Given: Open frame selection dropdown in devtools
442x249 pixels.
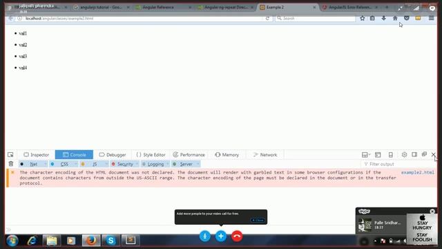Looking at the screenshot, I should point(366,155).
